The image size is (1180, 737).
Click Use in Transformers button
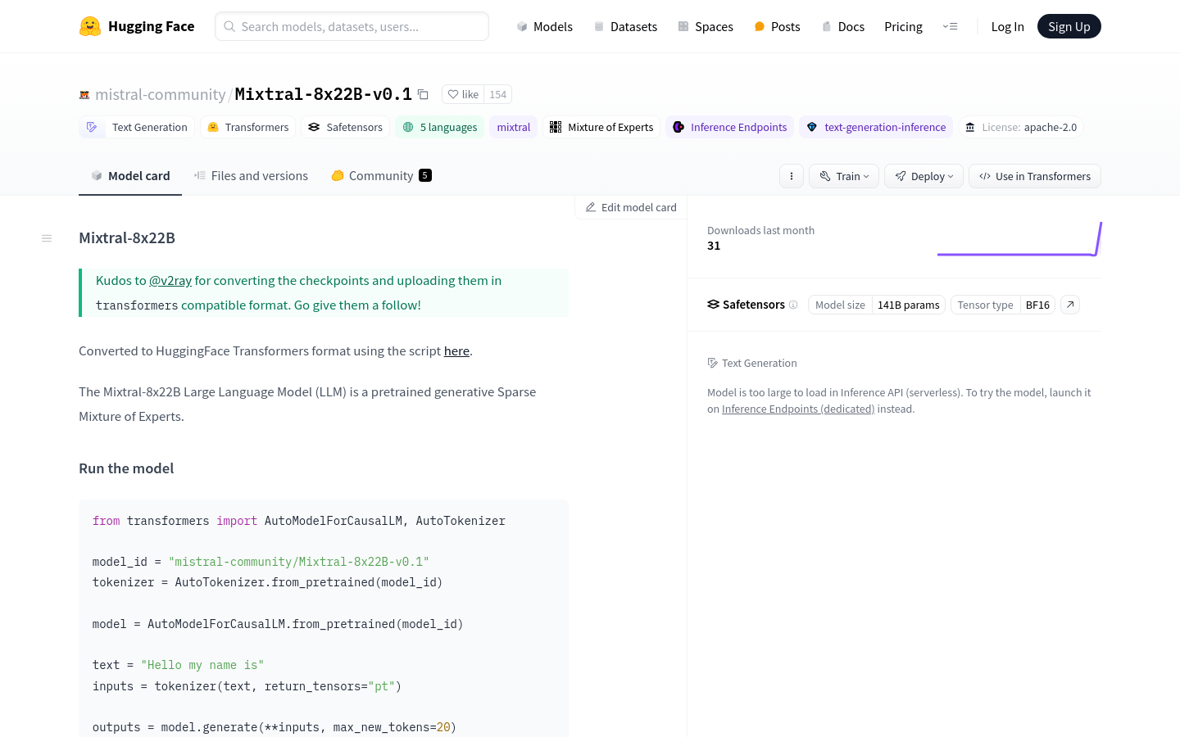point(1035,176)
